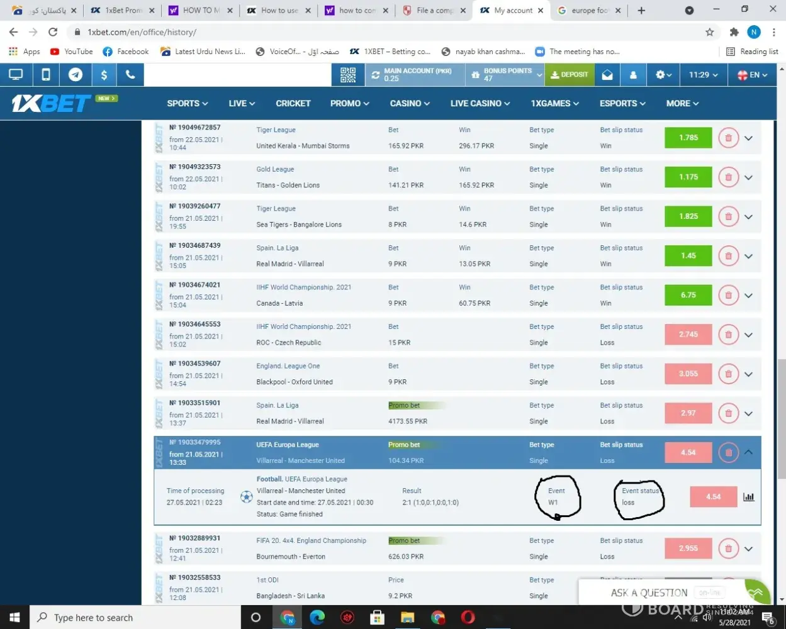
Task: Click the green 1.785 odds box
Action: 688,138
